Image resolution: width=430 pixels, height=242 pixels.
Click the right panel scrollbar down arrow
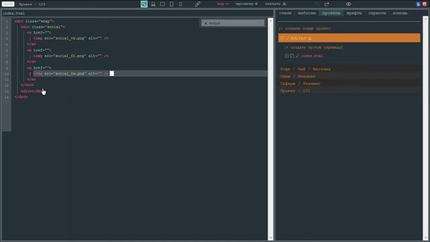click(425, 238)
